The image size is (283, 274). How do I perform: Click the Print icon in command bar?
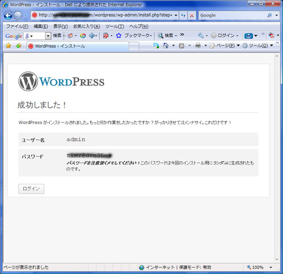pos(198,45)
